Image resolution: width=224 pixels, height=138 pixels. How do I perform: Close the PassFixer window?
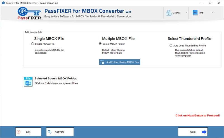tap(219, 3)
